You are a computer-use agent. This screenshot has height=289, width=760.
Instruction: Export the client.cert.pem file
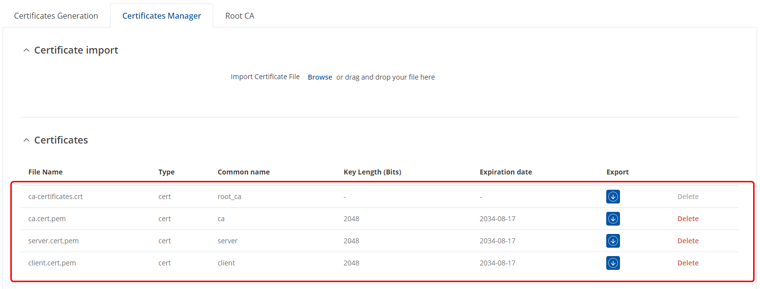pyautogui.click(x=613, y=263)
